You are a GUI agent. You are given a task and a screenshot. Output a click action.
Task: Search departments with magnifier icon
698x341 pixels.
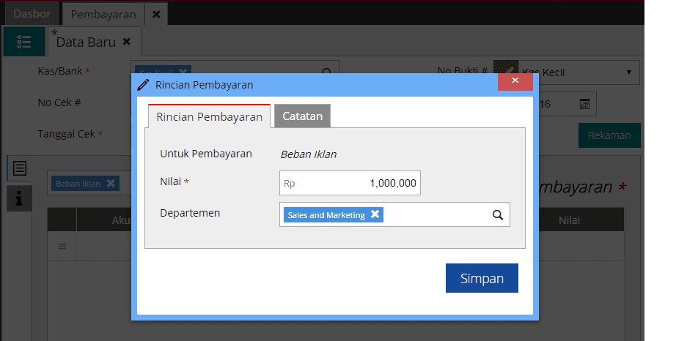tap(498, 215)
